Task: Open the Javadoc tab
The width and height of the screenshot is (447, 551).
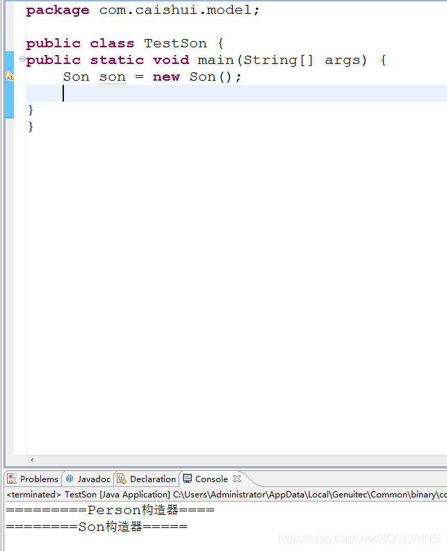Action: pyautogui.click(x=88, y=479)
